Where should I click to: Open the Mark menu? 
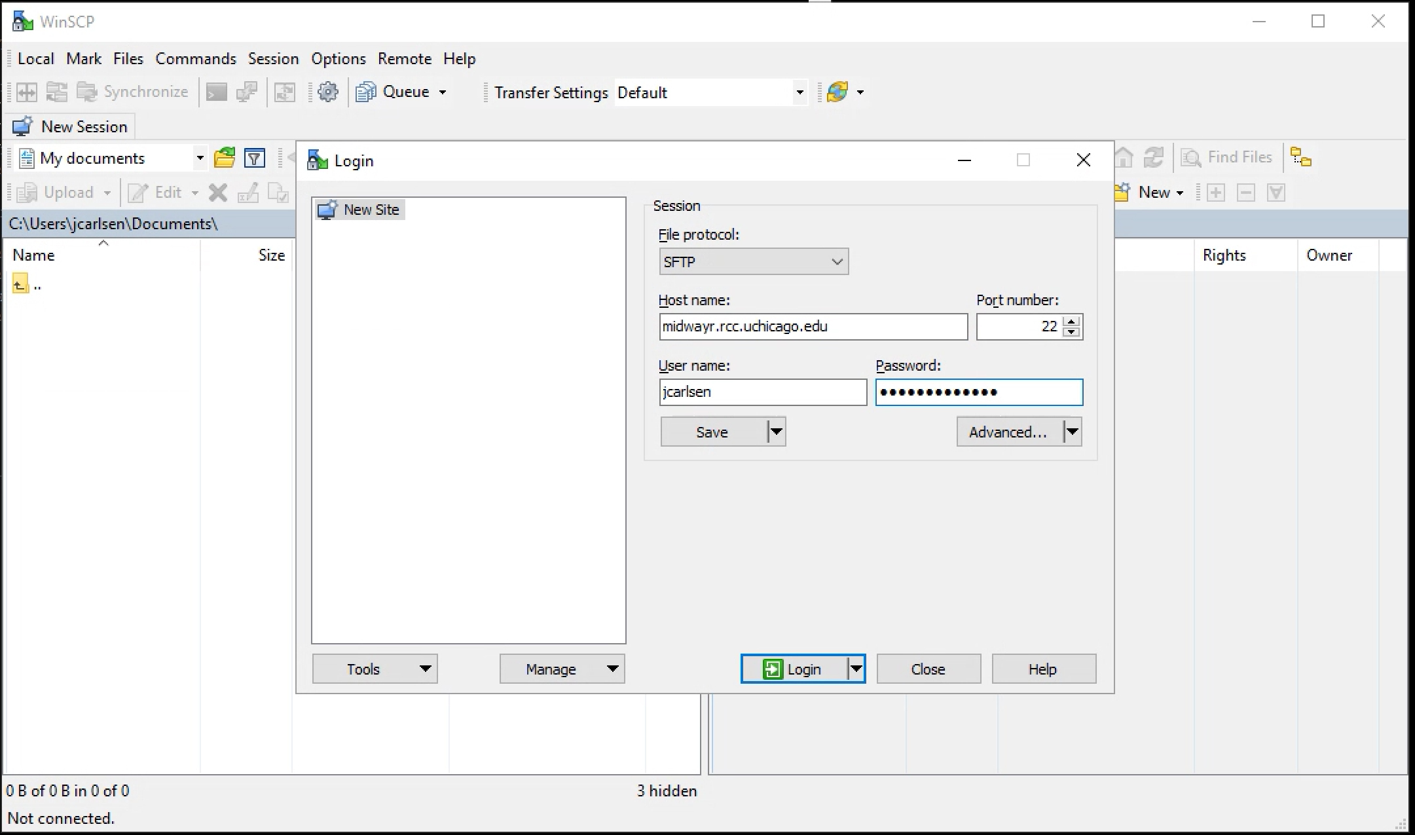tap(84, 59)
